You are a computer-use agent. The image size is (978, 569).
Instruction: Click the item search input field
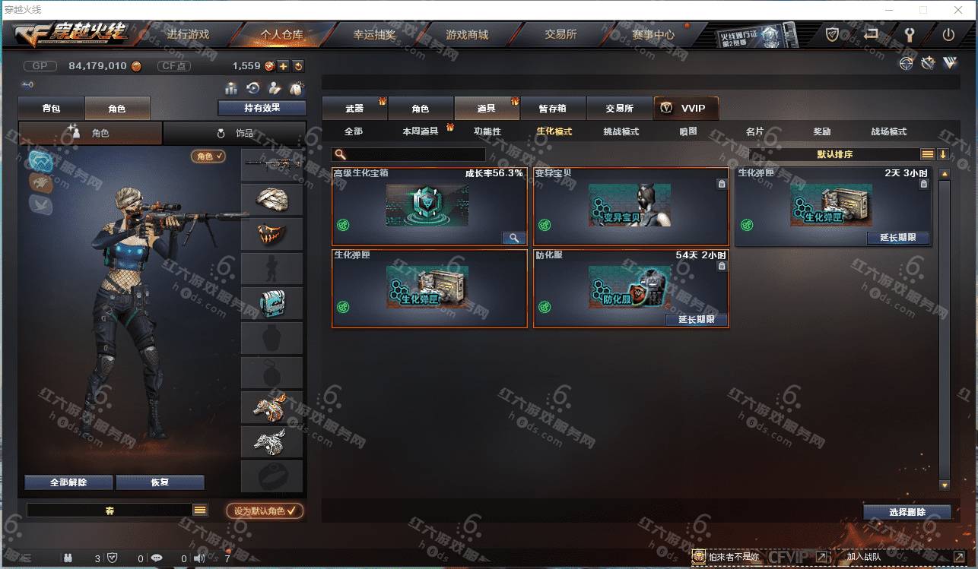[409, 154]
